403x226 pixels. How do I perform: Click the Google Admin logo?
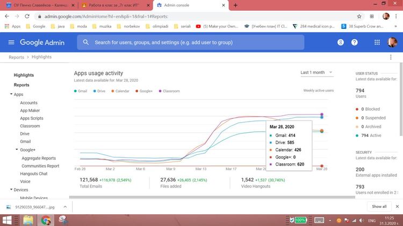tap(42, 42)
